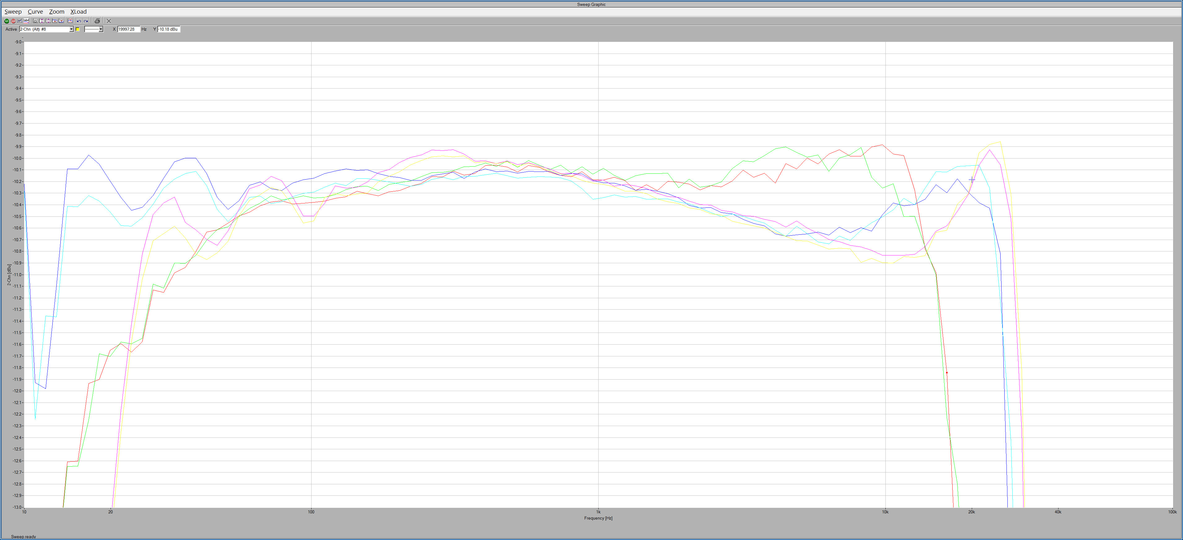1183x540 pixels.
Task: Click the 'Active' label text
Action: pos(11,29)
